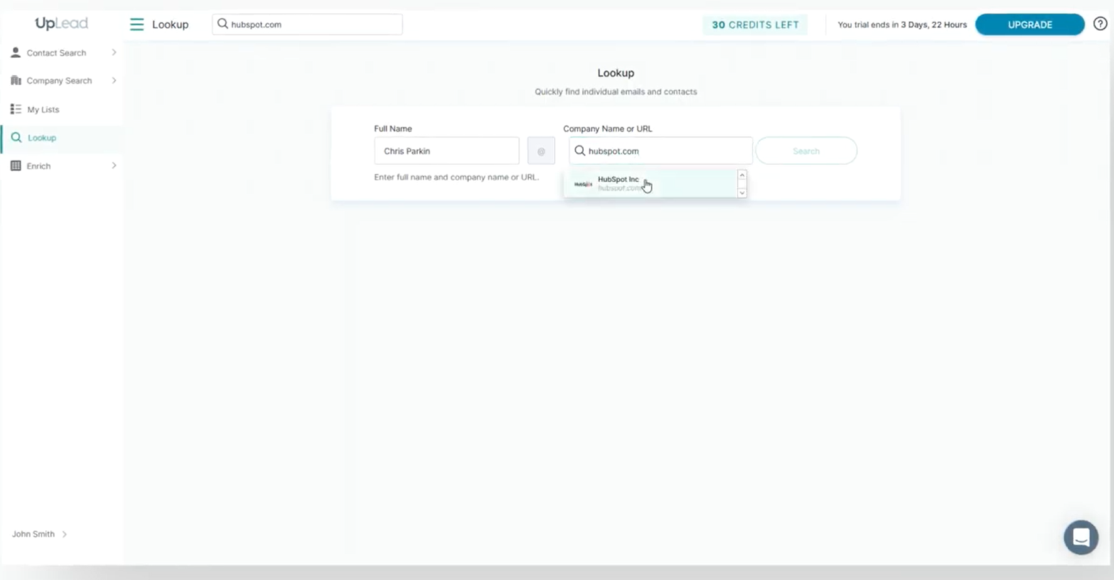The height and width of the screenshot is (580, 1114).
Task: Click the UPGRADE button
Action: pyautogui.click(x=1030, y=24)
